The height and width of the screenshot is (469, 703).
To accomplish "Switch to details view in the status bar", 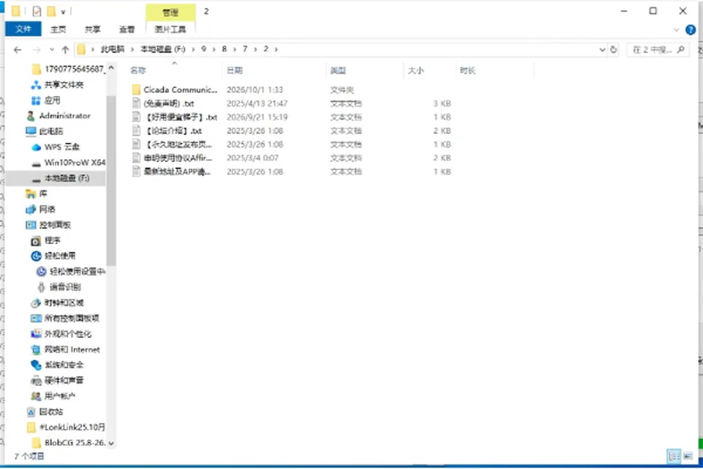I will [x=674, y=456].
